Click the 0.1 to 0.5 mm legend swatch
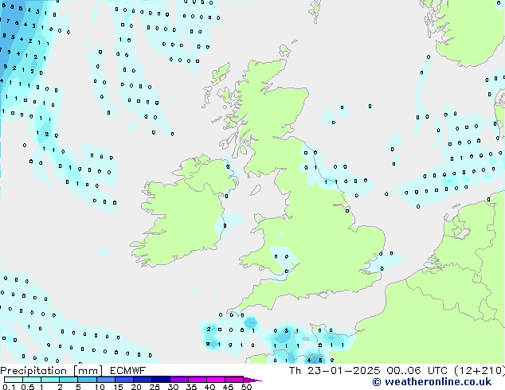 (x=14, y=380)
